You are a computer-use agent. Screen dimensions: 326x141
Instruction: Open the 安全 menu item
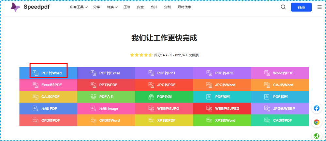point(140,7)
